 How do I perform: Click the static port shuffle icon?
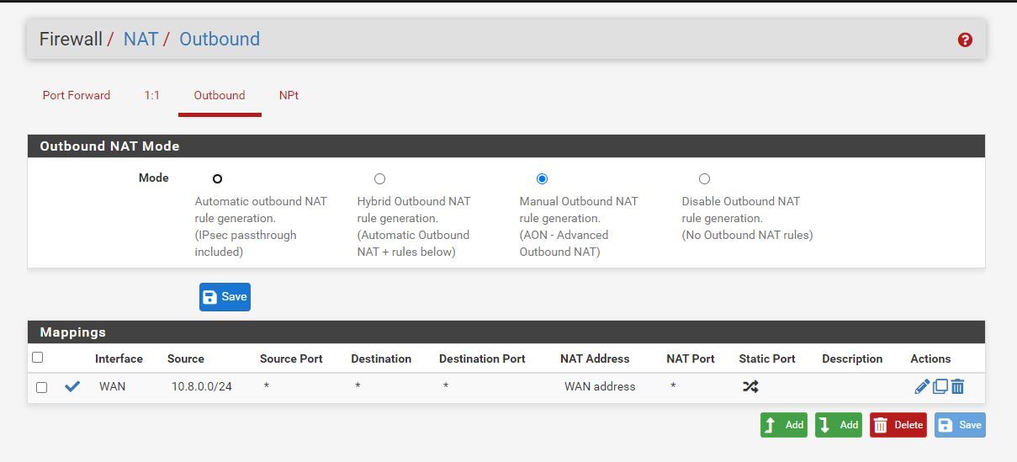750,386
